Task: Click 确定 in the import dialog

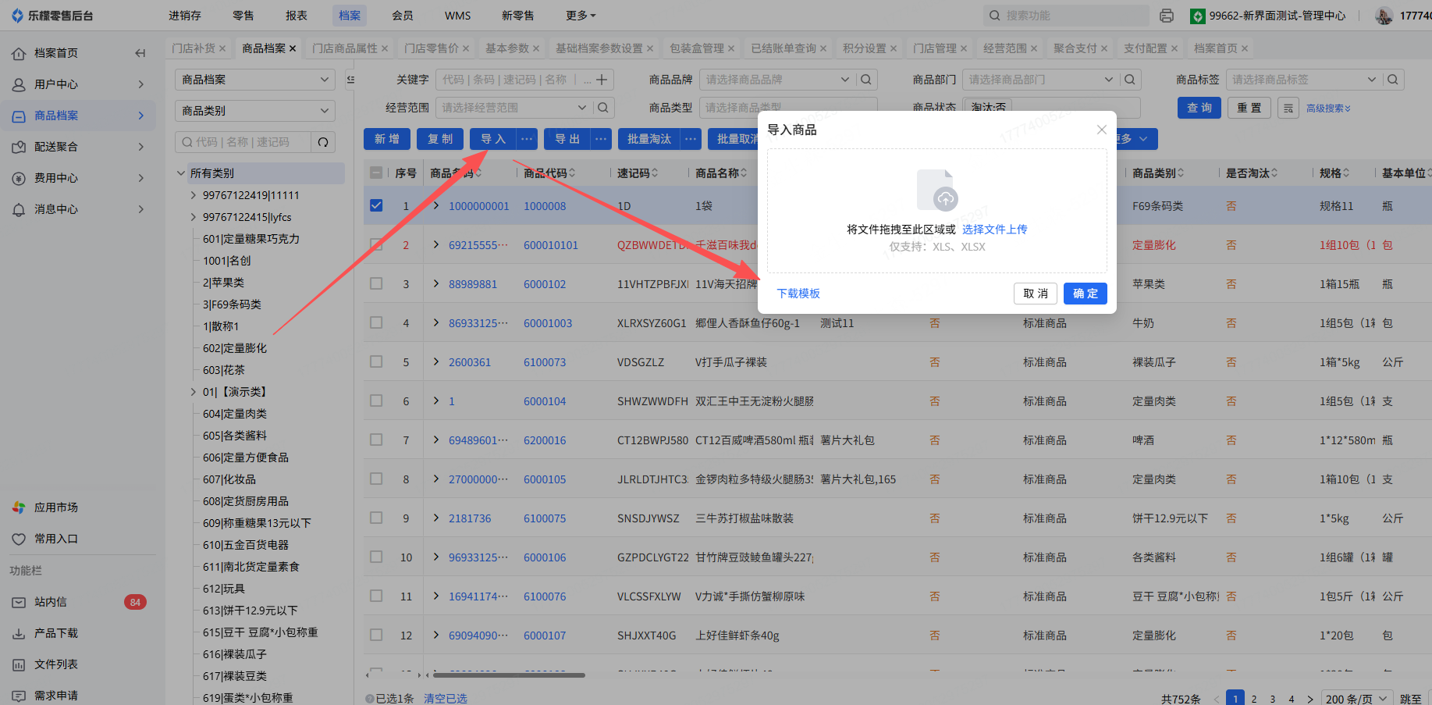Action: 1086,294
